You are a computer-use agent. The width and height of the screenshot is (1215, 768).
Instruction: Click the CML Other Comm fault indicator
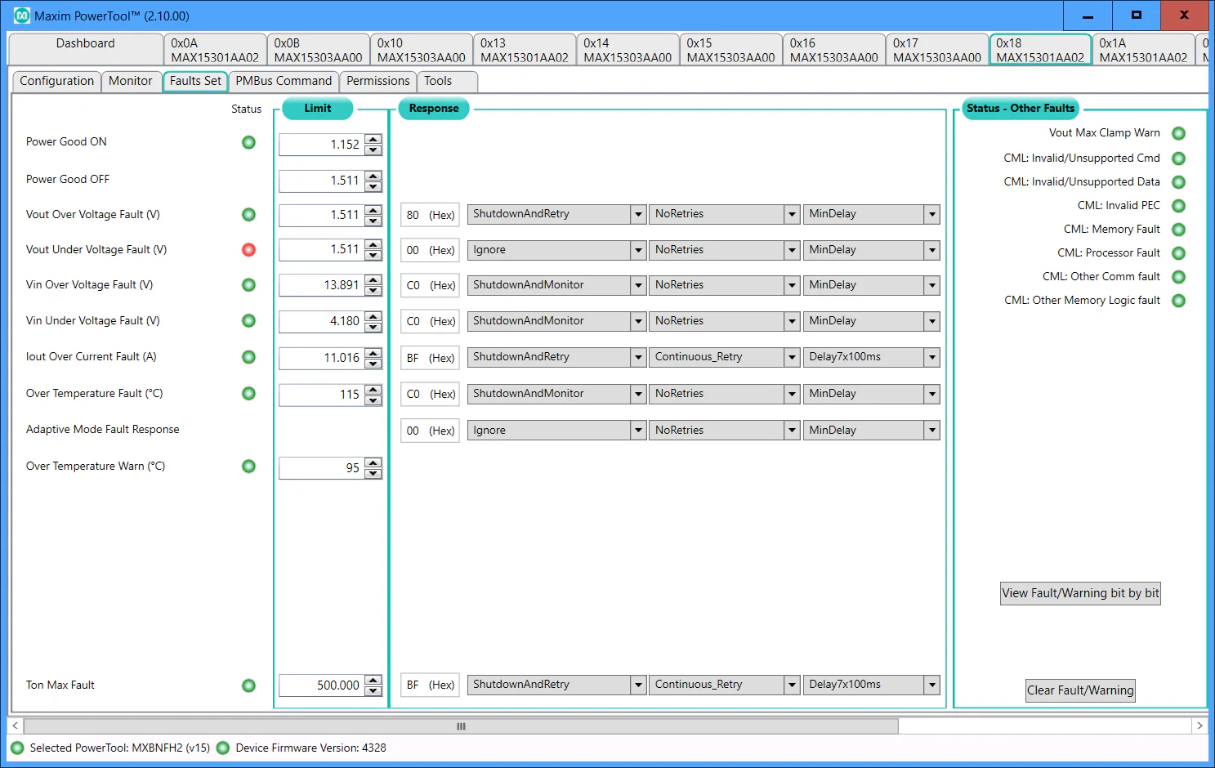[1178, 277]
